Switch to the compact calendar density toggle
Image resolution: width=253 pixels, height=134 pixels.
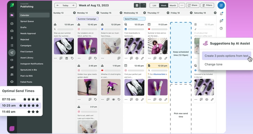[143, 5]
